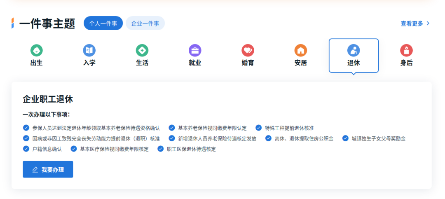445x199 pixels.
Task: Click the chevron arrow beside 查看更多
Action: click(428, 23)
